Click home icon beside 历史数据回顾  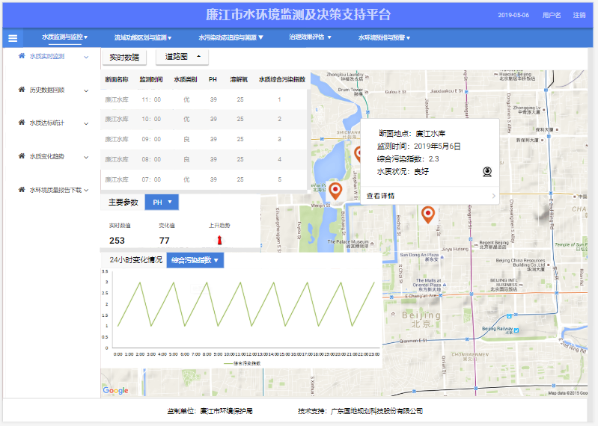[22, 90]
